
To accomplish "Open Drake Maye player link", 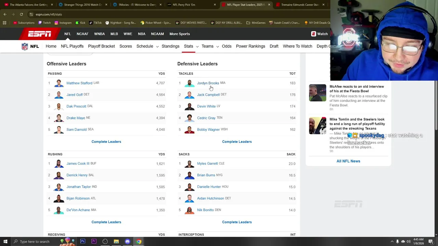I will click(76, 118).
